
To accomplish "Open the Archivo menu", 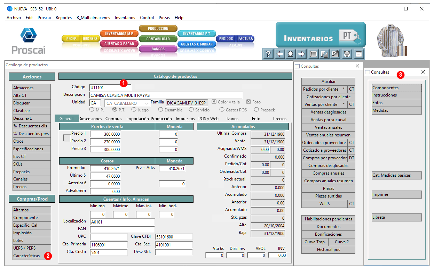I will point(14,18).
